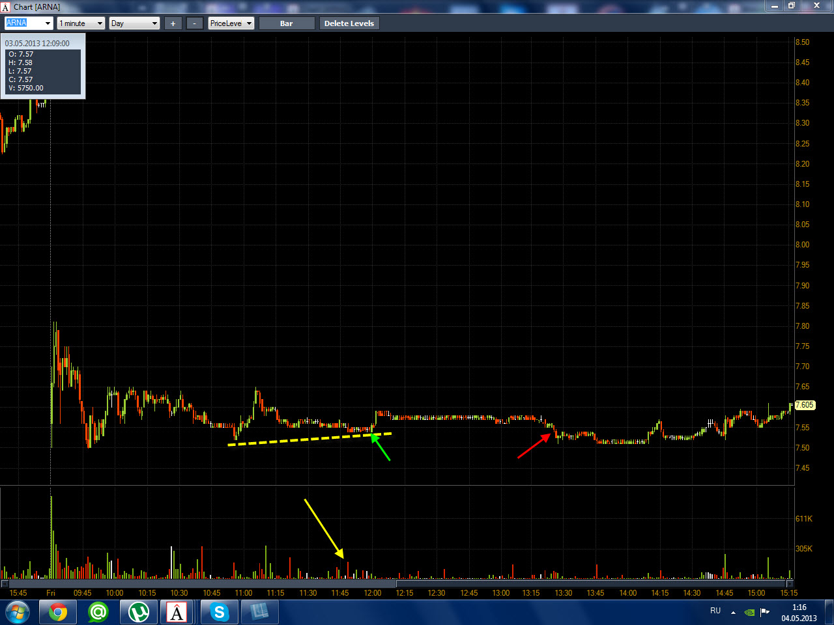
Task: Click the 09:45 time axis label
Action: point(82,593)
